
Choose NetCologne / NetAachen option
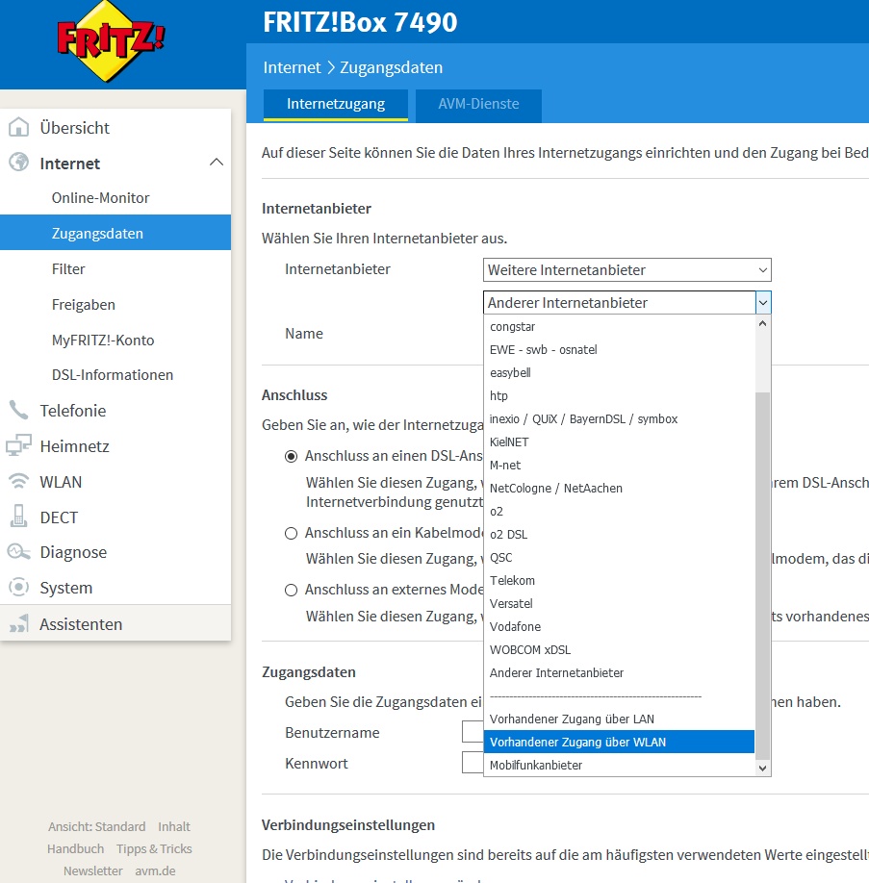point(619,489)
